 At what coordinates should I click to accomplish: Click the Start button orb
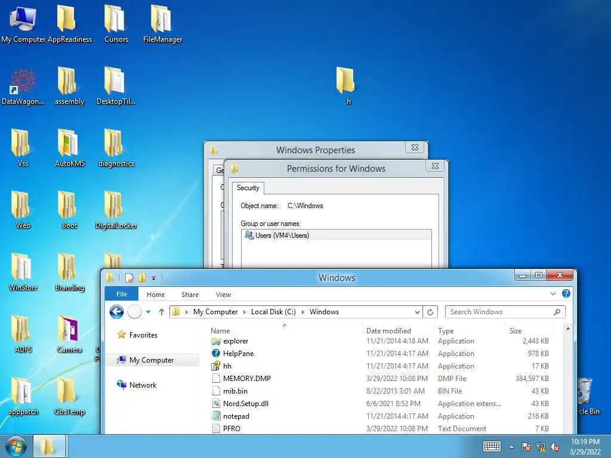[x=16, y=446]
